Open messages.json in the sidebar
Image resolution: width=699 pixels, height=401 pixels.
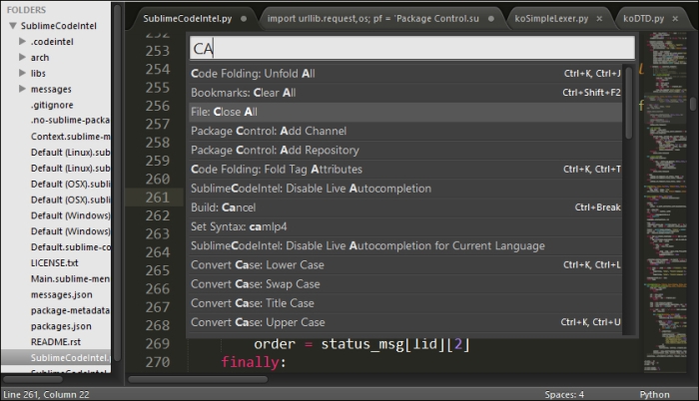pyautogui.click(x=62, y=295)
